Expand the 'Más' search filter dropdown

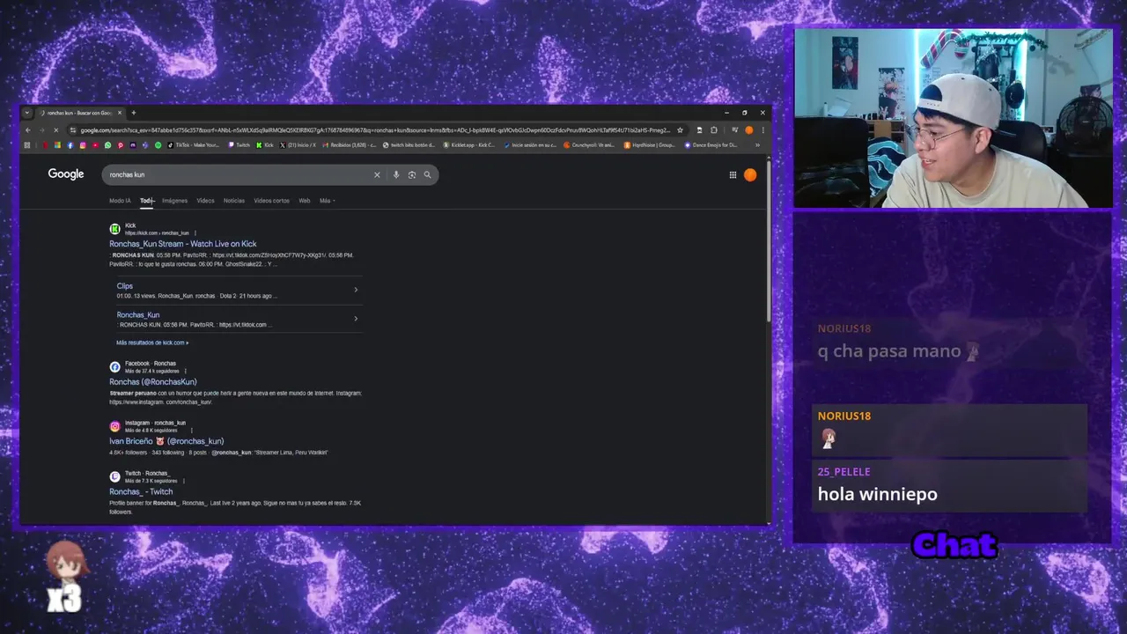327,201
